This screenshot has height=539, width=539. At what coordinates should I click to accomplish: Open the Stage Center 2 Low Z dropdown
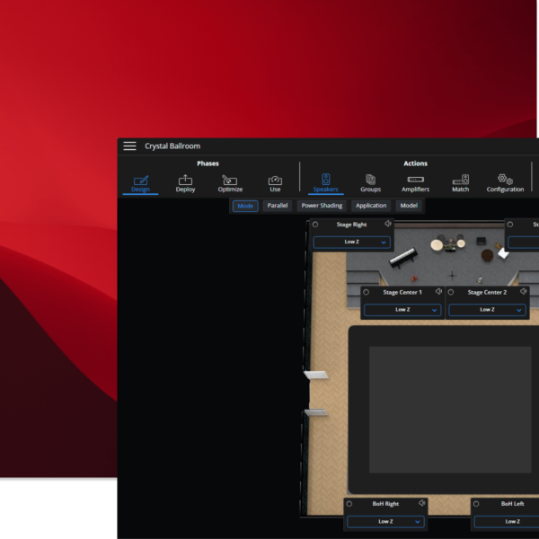pos(487,310)
